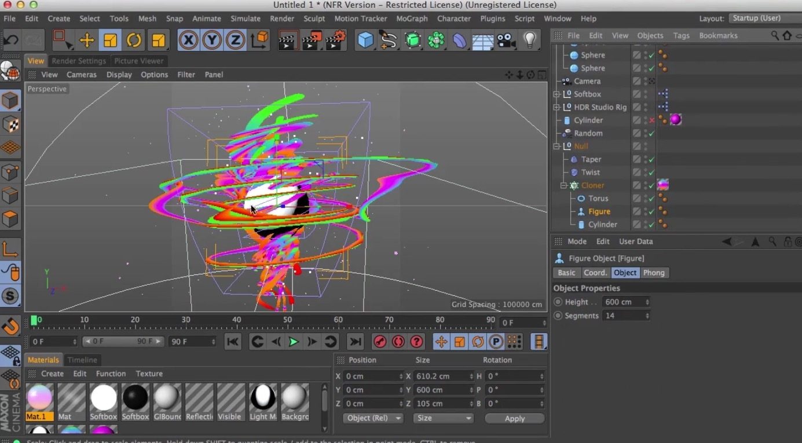
Task: Collapse the Null object hierarchy
Action: (556, 147)
